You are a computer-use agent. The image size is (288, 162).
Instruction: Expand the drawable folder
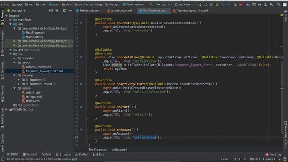point(15,58)
